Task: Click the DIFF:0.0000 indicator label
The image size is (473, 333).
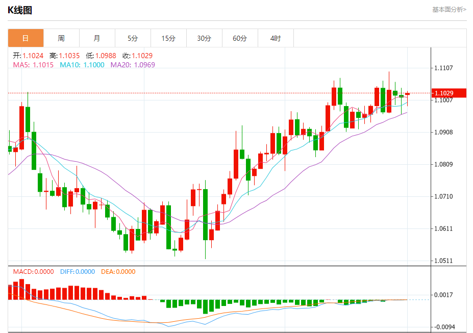Action: 78,271
